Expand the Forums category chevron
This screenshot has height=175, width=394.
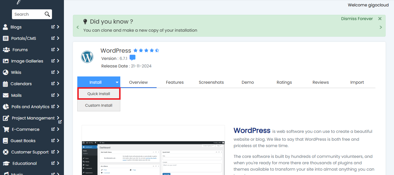click(58, 49)
